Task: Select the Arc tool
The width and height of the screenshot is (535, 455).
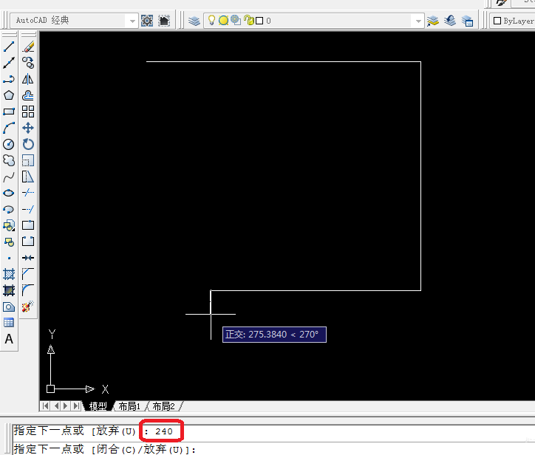Action: (9, 128)
